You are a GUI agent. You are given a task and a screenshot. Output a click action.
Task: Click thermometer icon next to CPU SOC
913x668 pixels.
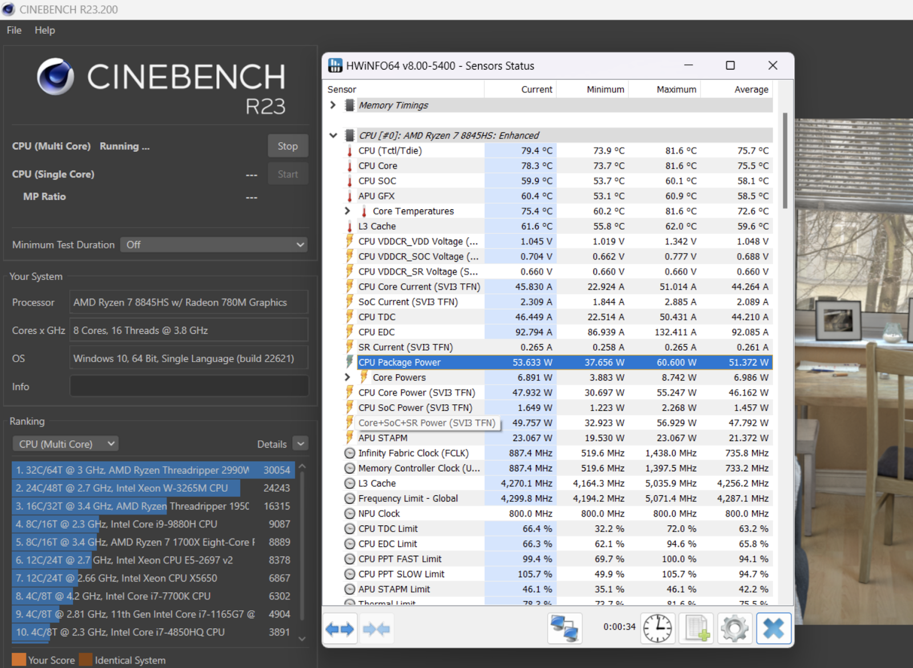[x=350, y=181]
